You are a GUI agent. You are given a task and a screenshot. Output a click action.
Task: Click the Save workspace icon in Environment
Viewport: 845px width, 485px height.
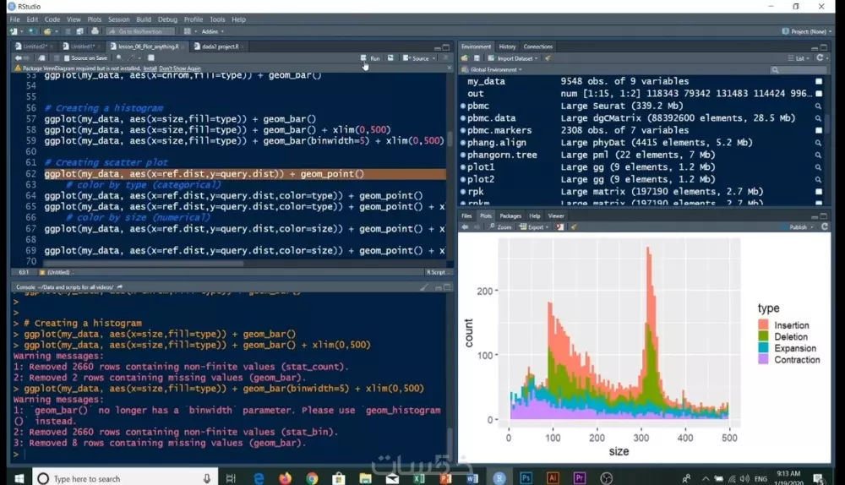click(477, 58)
